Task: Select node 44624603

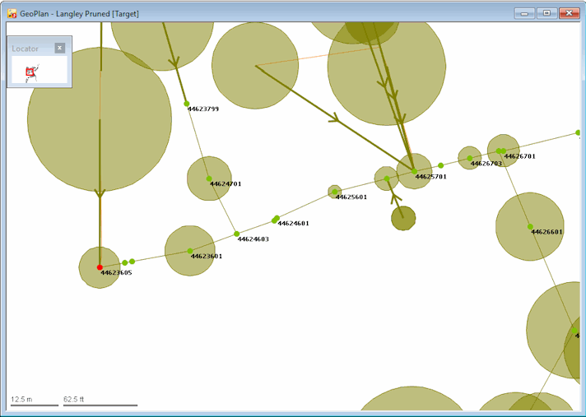Action: click(236, 234)
